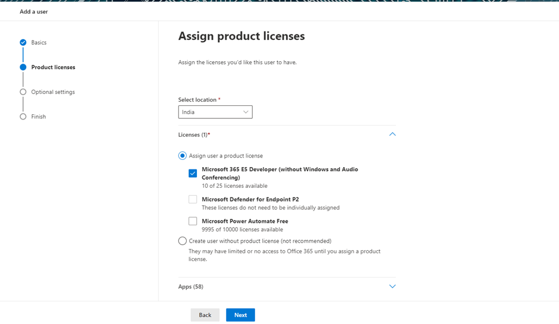Check Microsoft Power Automate Free checkbox
This screenshot has height=324, width=559.
(193, 221)
